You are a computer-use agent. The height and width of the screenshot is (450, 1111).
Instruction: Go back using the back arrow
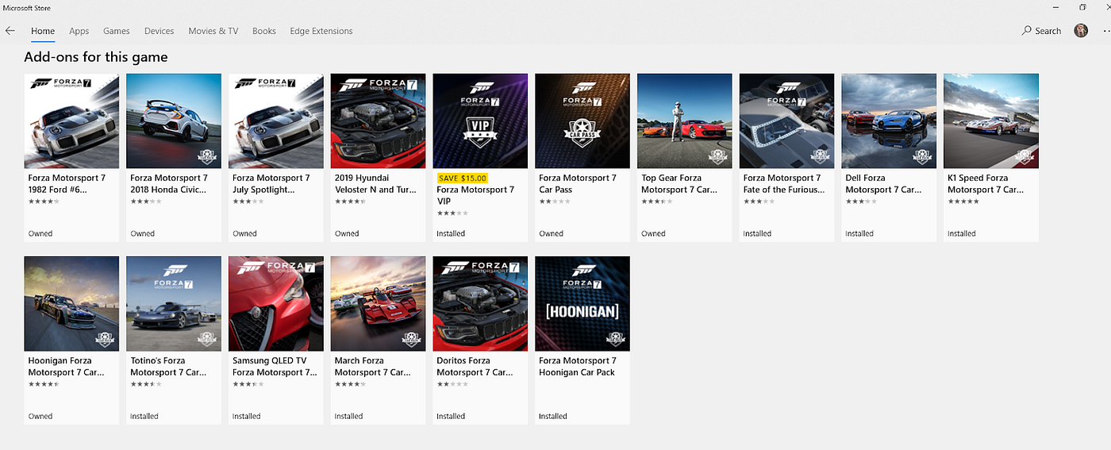coord(10,31)
